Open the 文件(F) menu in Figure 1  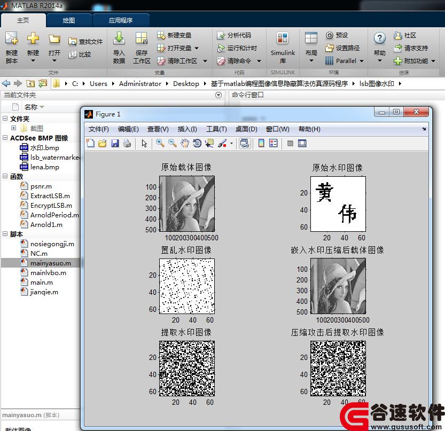coord(98,129)
